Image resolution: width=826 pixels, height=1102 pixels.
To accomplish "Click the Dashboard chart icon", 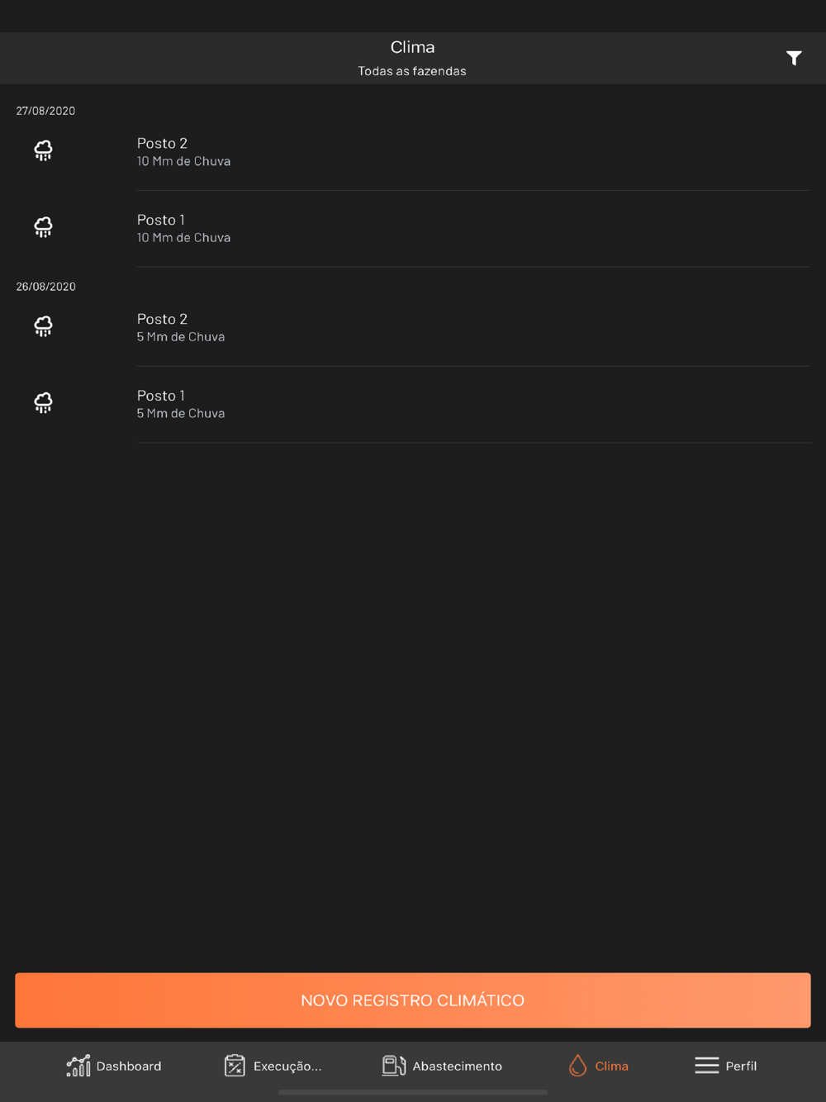I will (x=78, y=1066).
